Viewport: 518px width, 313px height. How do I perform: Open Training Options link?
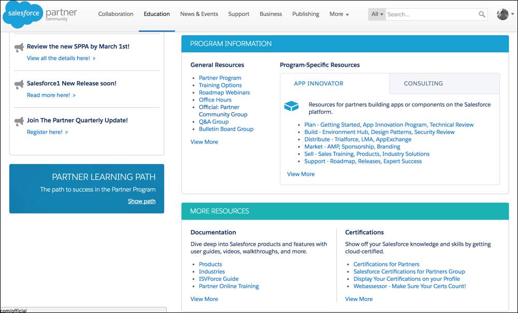coord(220,85)
